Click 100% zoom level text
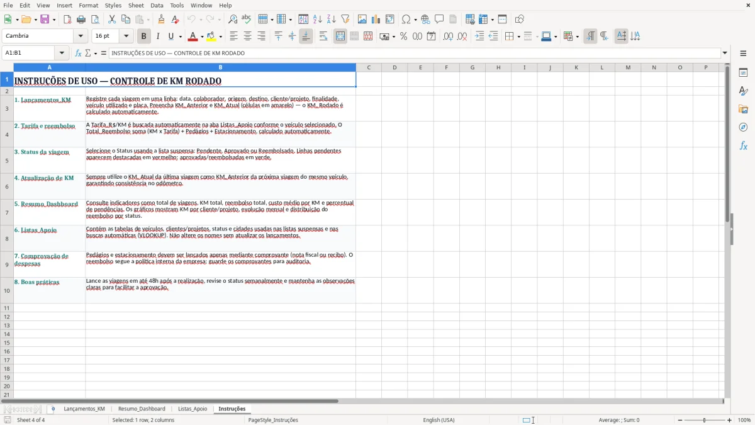Image resolution: width=755 pixels, height=425 pixels. [x=744, y=420]
